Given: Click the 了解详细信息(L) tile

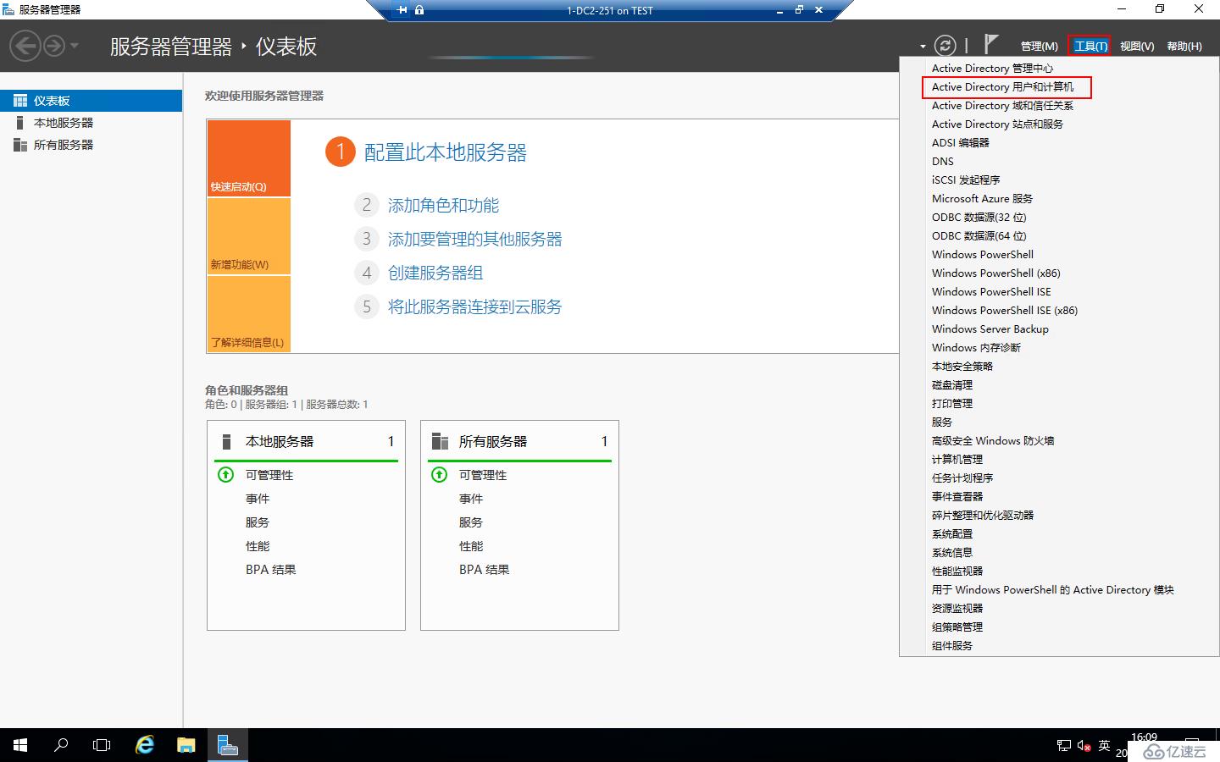Looking at the screenshot, I should 249,314.
